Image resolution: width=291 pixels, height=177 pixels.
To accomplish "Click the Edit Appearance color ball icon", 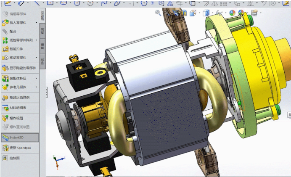I will (x=232, y=13).
